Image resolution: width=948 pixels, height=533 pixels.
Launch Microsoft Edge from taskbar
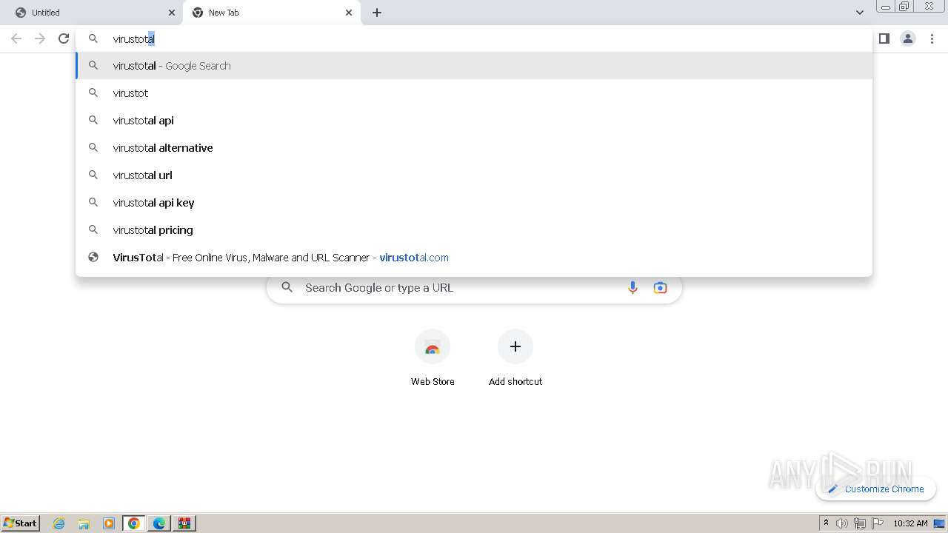[x=159, y=523]
